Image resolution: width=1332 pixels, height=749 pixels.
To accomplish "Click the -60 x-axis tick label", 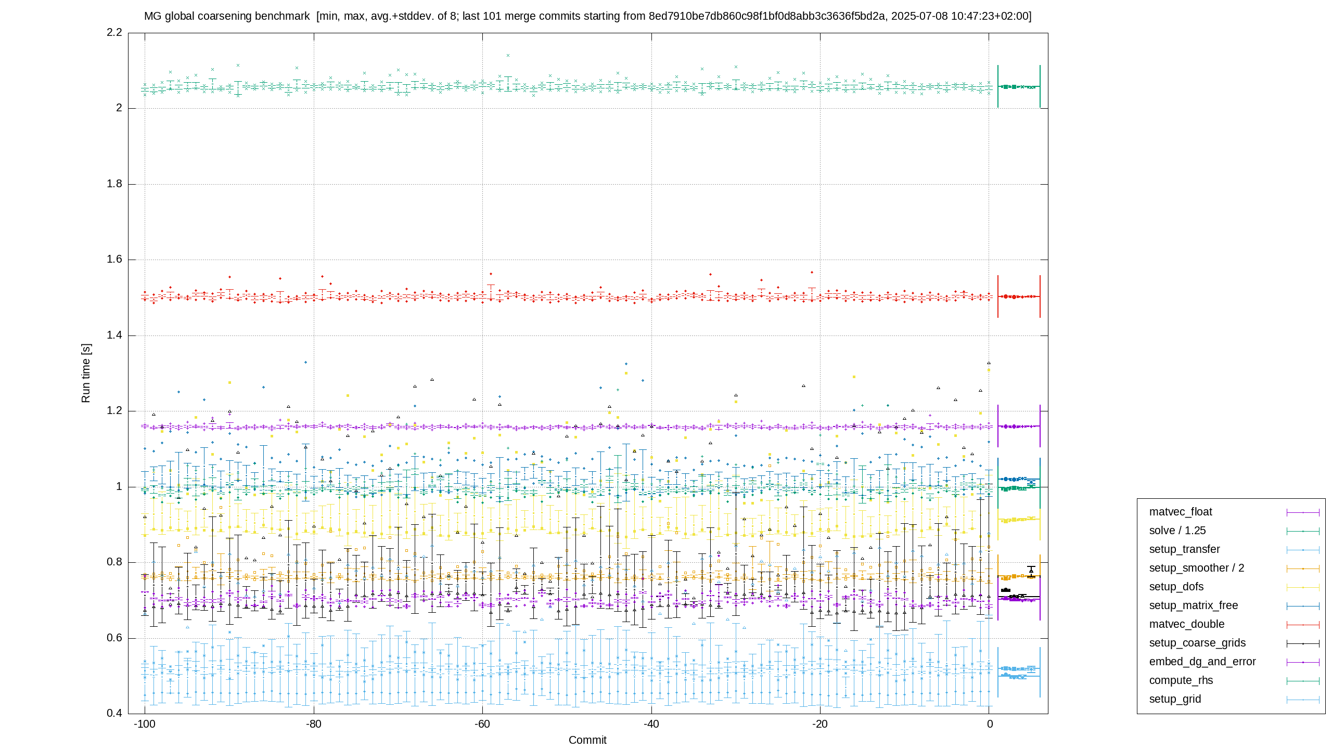I will pyautogui.click(x=482, y=724).
